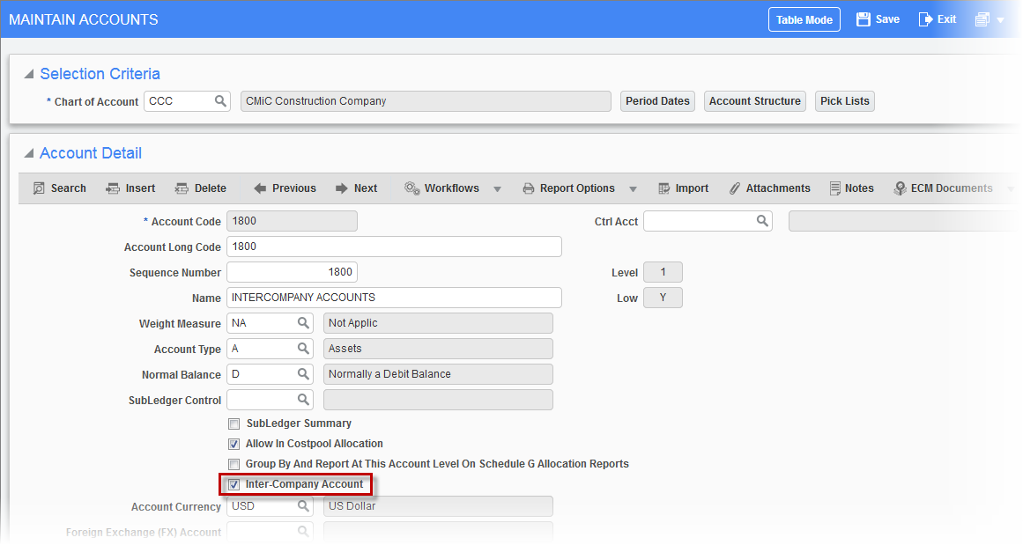1023x545 pixels.
Task: Click the Chart of Account lookup magnifier
Action: [220, 101]
